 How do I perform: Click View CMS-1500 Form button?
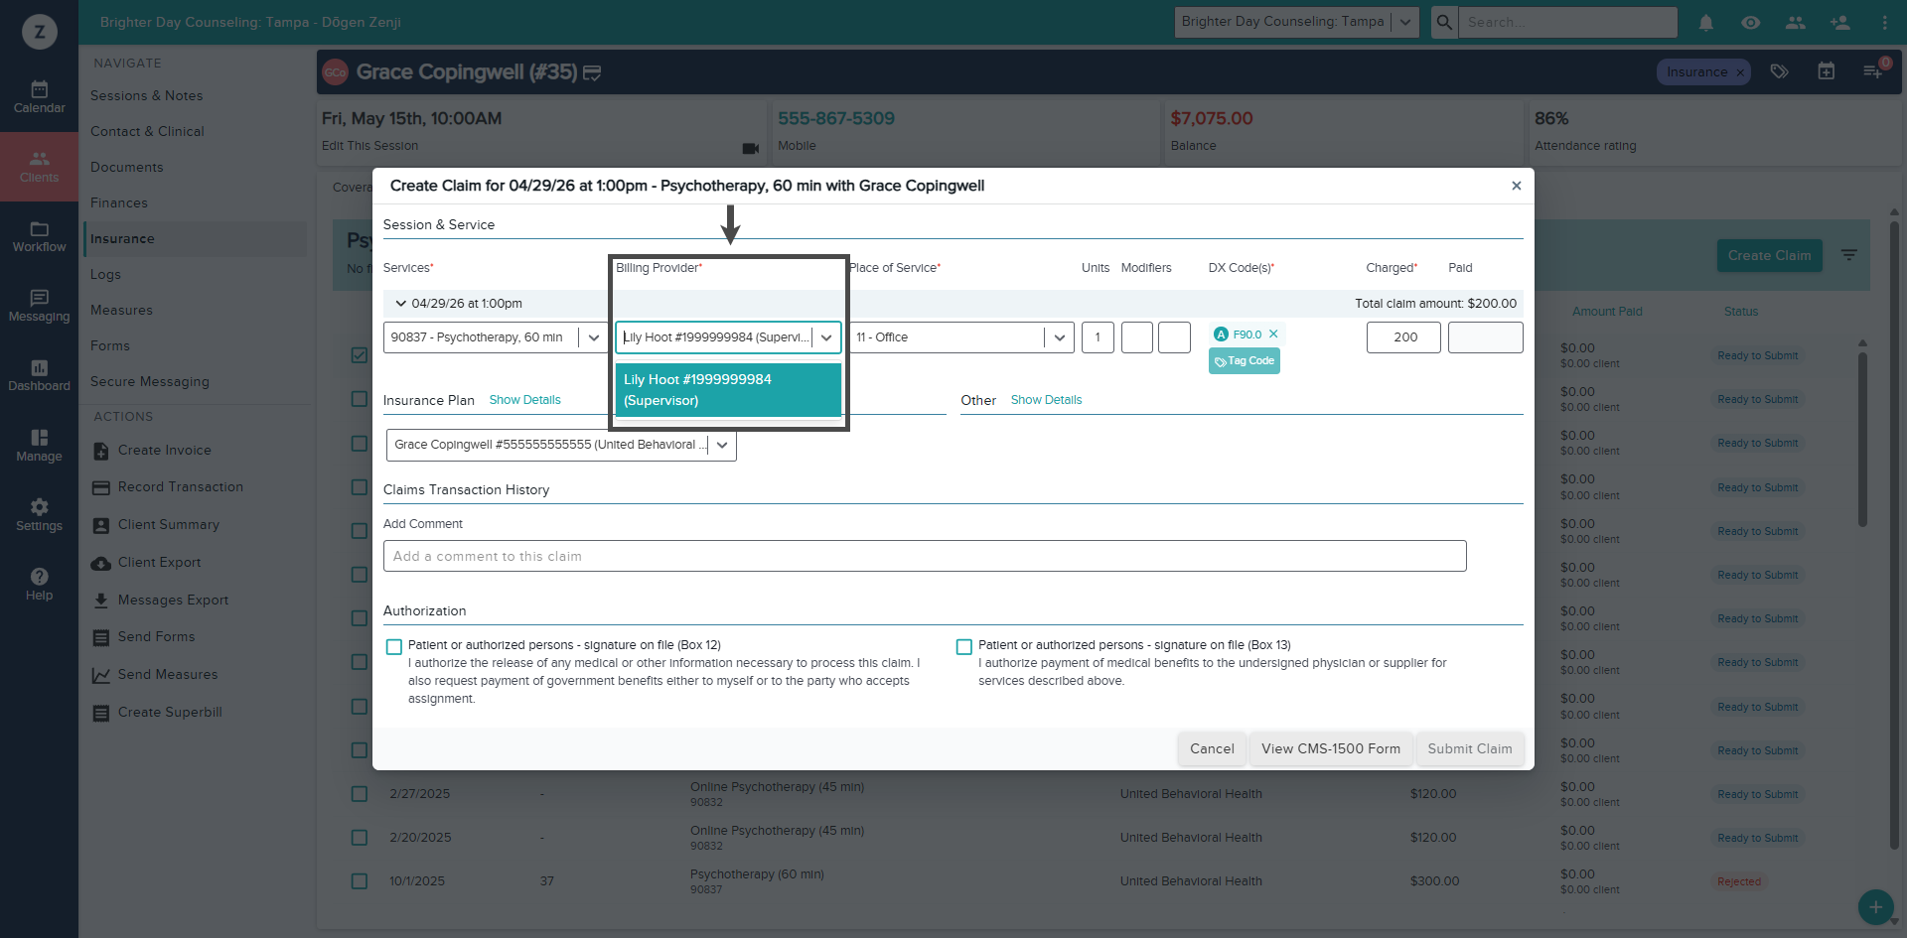click(x=1331, y=749)
